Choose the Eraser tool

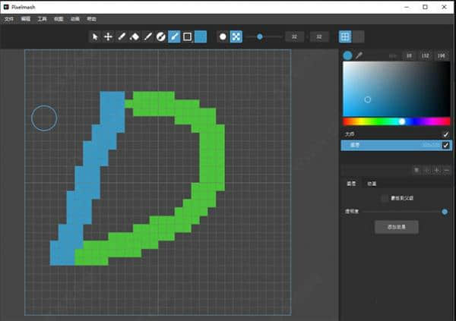pos(135,36)
